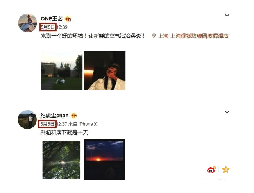Open lawn and building photo thumbnail

point(61,70)
